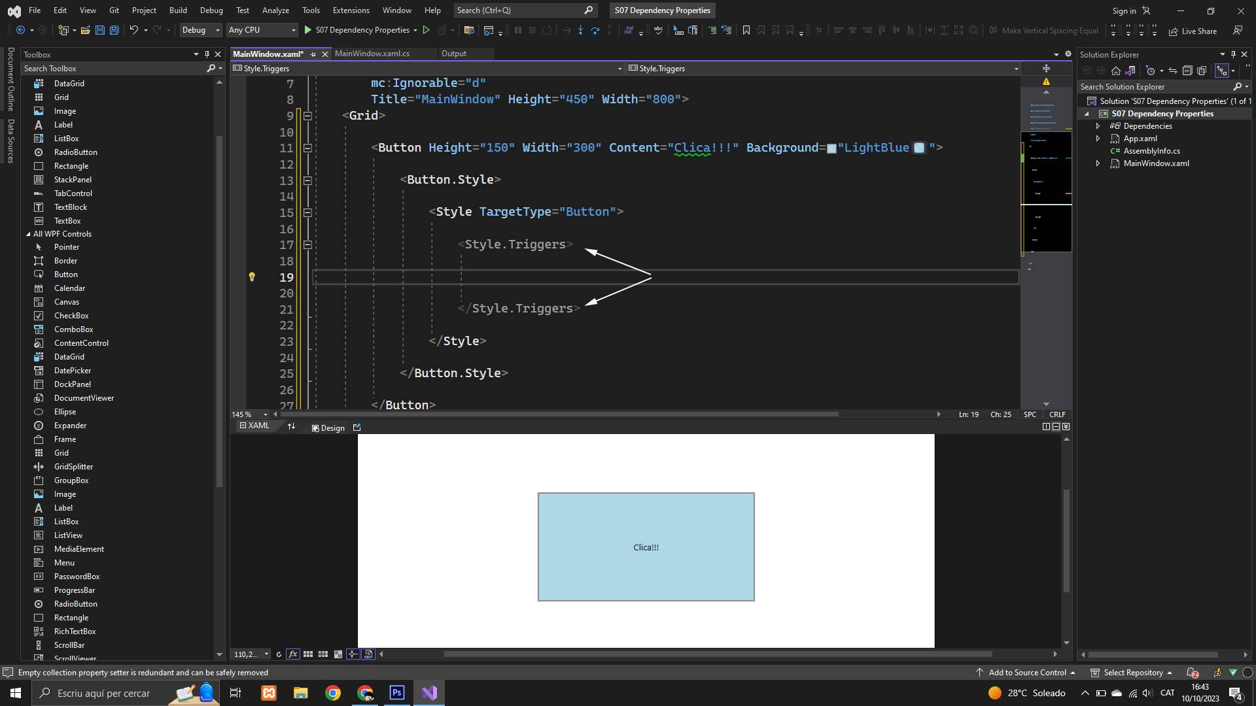Open the Any CPU platform dropdown
This screenshot has height=706, width=1256.
pos(262,30)
